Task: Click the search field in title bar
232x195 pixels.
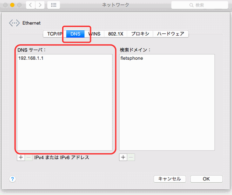Action: pos(200,5)
